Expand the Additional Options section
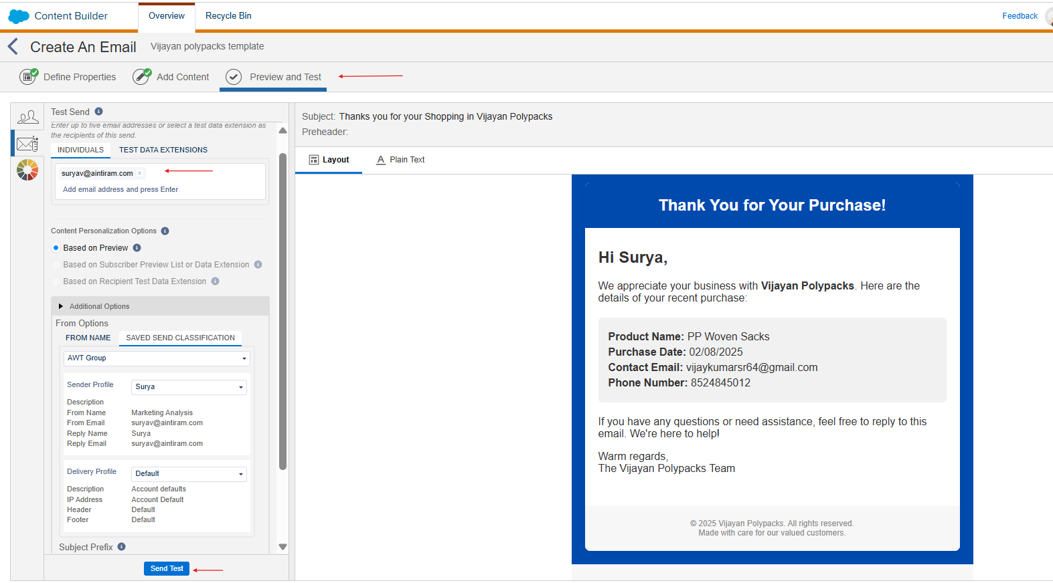1053x583 pixels. click(61, 306)
